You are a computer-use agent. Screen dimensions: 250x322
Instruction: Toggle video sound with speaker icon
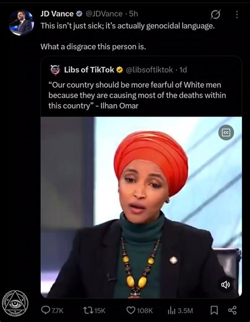[x=226, y=285]
